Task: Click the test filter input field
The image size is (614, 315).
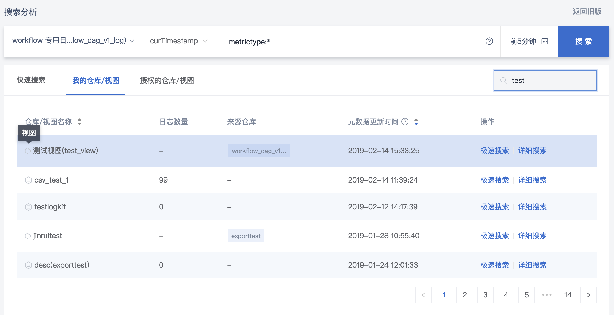Action: tap(545, 80)
